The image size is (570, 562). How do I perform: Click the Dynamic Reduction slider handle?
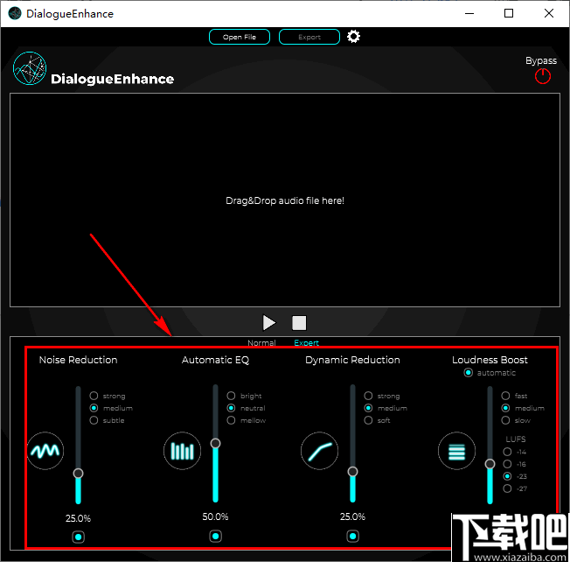(352, 472)
